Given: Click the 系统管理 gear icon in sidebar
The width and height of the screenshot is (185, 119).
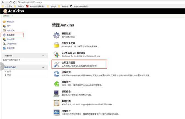Looking at the screenshot, I should 4,35.
